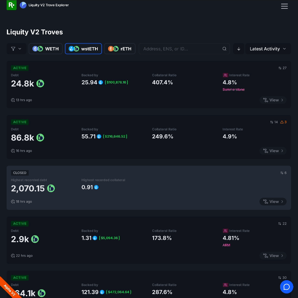Image resolution: width=298 pixels, height=298 pixels.
Task: View the closed 2,070.15 trove
Action: click(273, 202)
